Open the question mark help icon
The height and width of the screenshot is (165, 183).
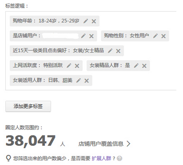coord(119,158)
